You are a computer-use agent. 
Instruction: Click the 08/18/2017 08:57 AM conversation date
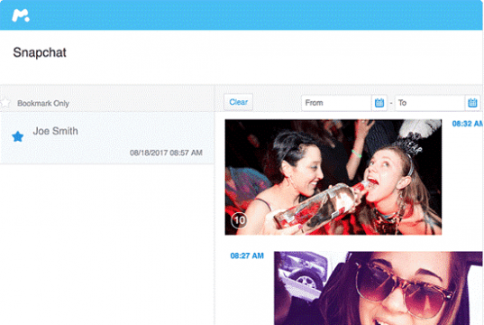166,153
